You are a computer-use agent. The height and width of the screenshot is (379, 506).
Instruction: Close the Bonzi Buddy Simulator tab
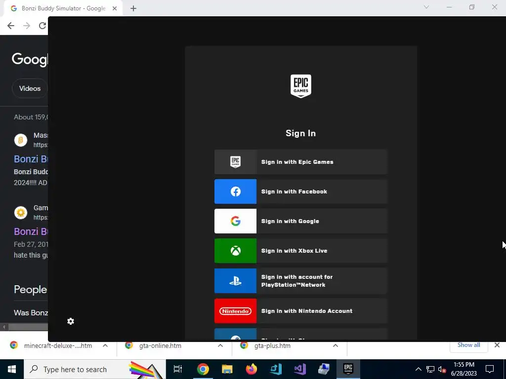pos(115,8)
